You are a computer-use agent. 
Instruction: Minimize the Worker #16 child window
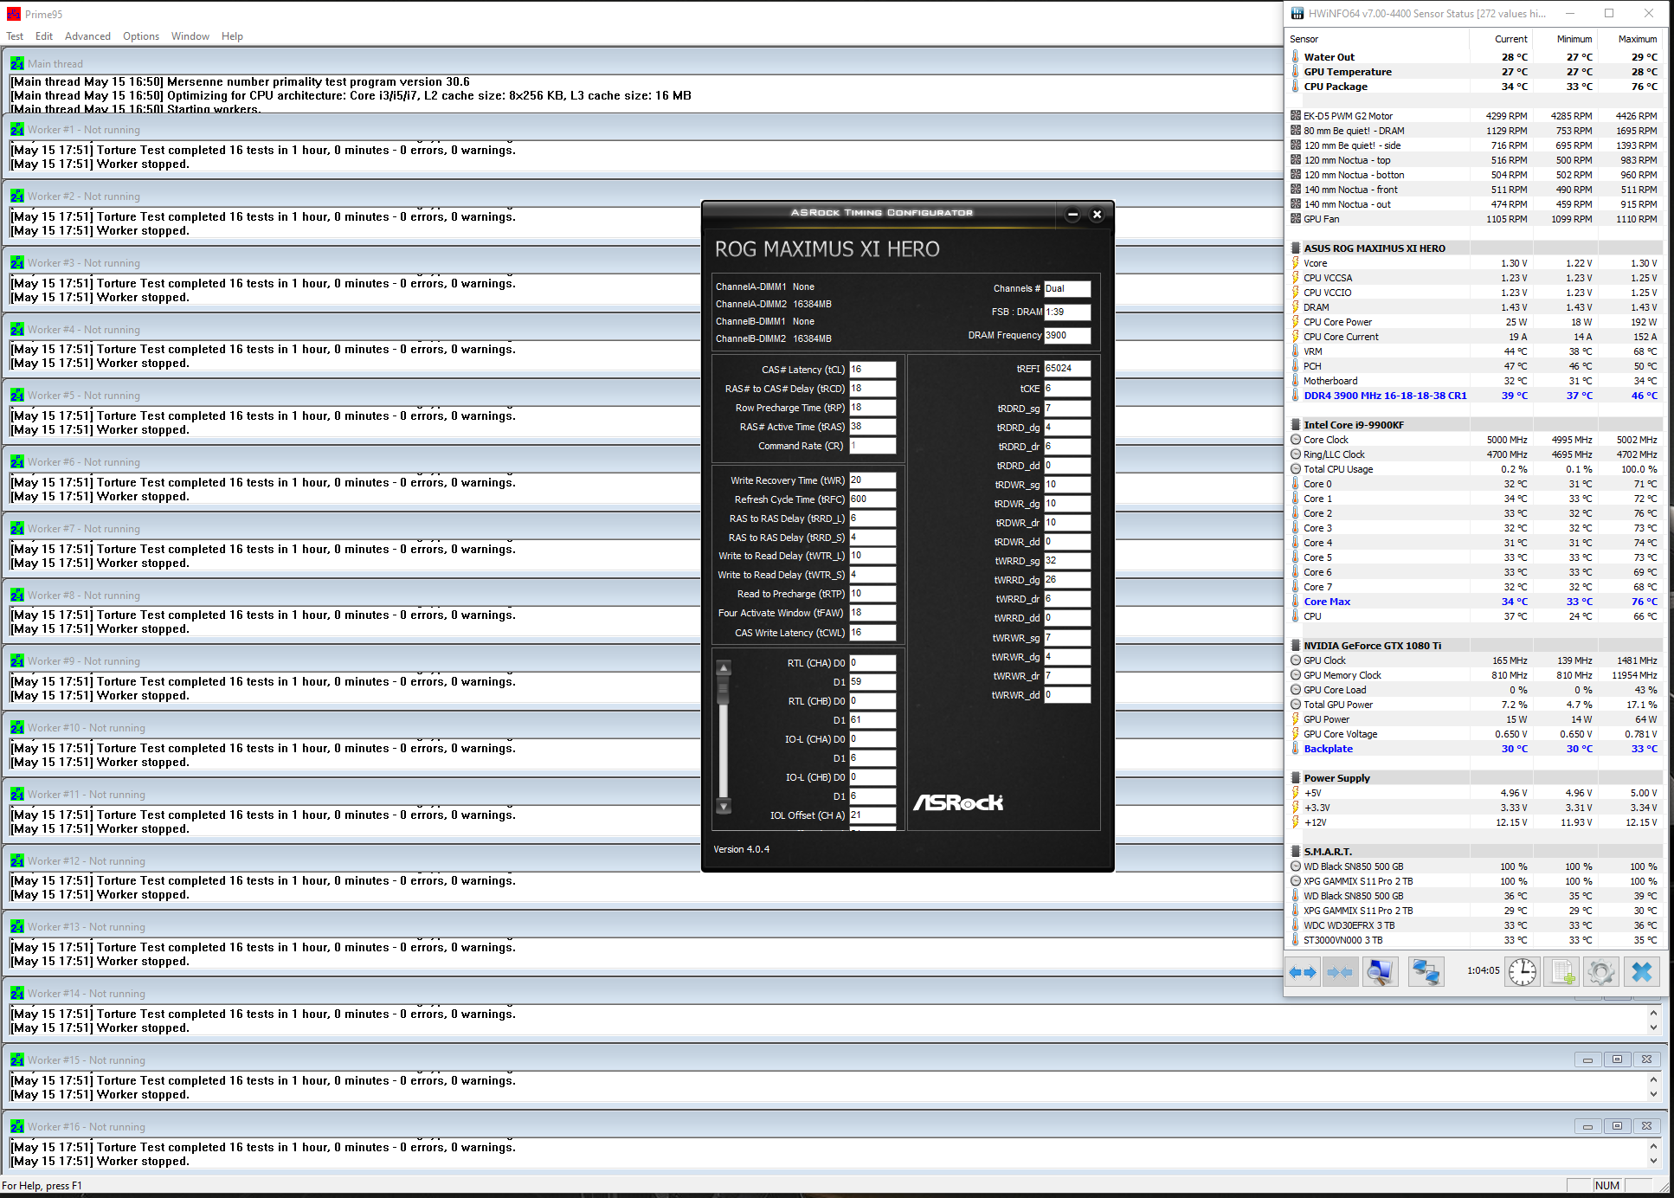[x=1587, y=1126]
